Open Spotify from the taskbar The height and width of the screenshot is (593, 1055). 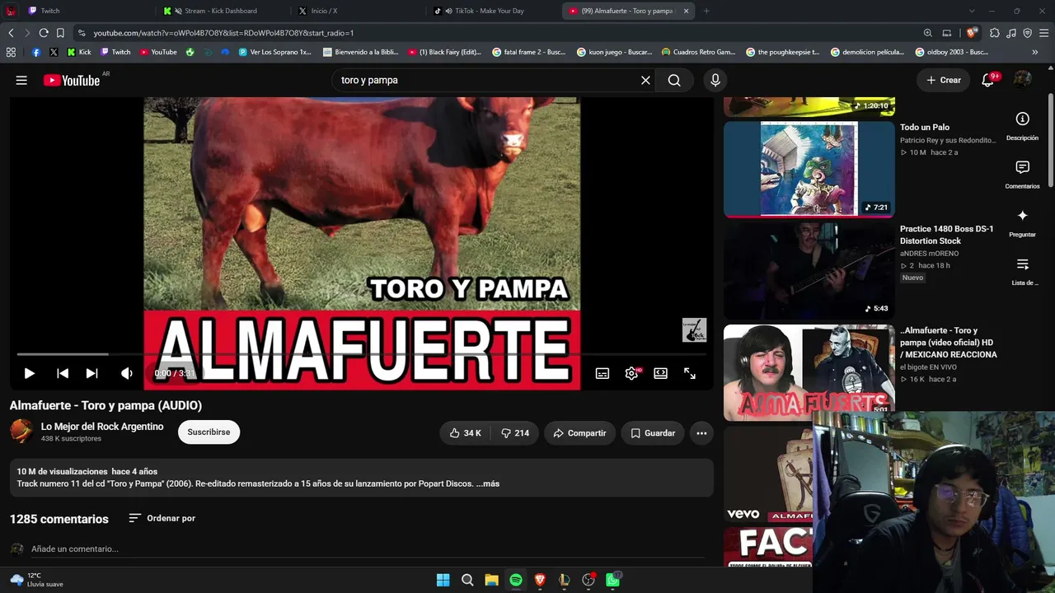pos(516,580)
